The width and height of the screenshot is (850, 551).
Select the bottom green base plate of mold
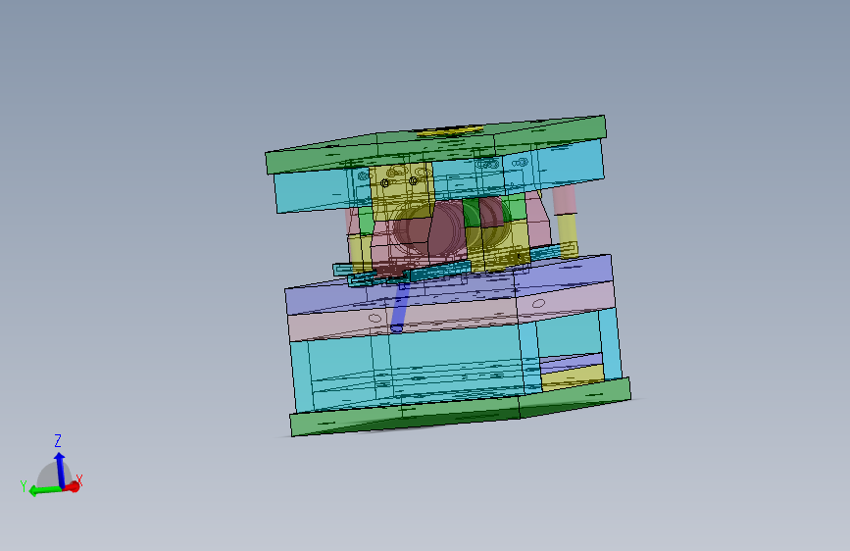click(x=461, y=408)
